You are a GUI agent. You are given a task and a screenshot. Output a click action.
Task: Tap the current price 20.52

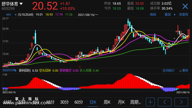[45, 6]
